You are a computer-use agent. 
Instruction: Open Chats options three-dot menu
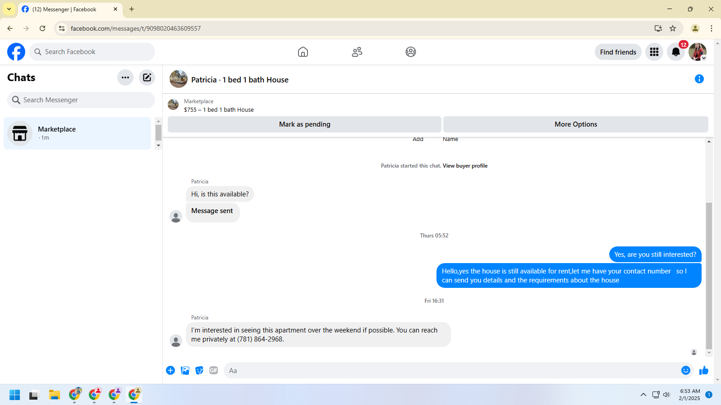(125, 77)
